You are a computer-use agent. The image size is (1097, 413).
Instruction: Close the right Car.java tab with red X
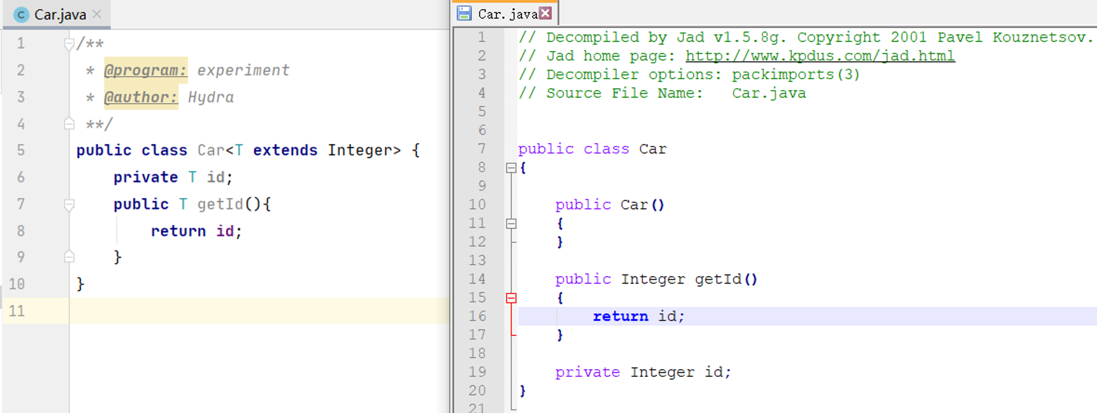point(545,13)
